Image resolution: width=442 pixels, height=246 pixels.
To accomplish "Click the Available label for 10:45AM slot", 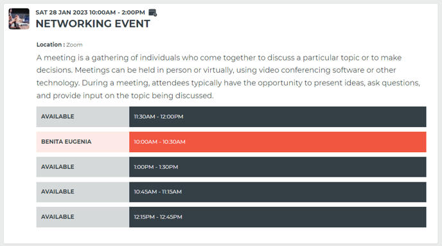I will click(83, 192).
